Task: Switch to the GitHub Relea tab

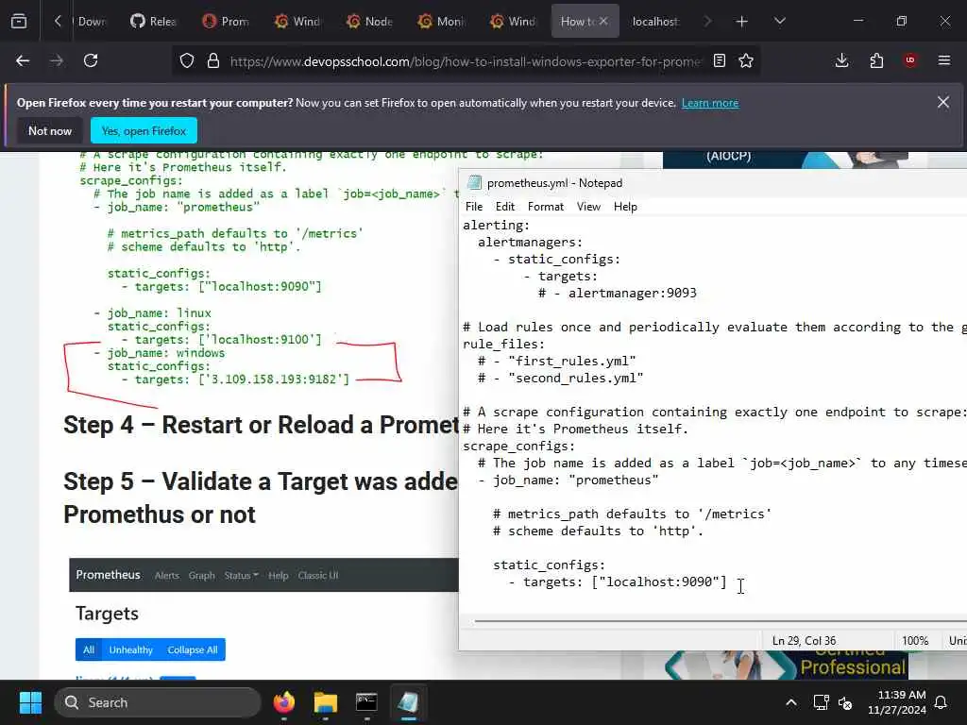Action: tap(154, 22)
